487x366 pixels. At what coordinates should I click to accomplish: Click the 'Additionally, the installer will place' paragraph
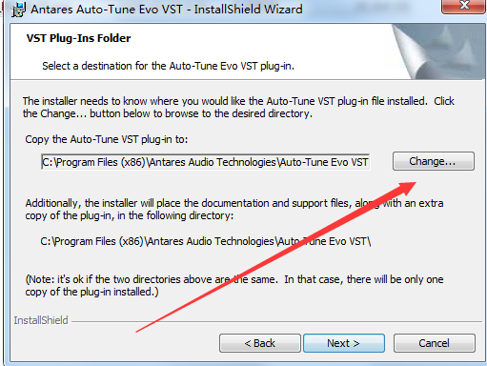coord(234,210)
